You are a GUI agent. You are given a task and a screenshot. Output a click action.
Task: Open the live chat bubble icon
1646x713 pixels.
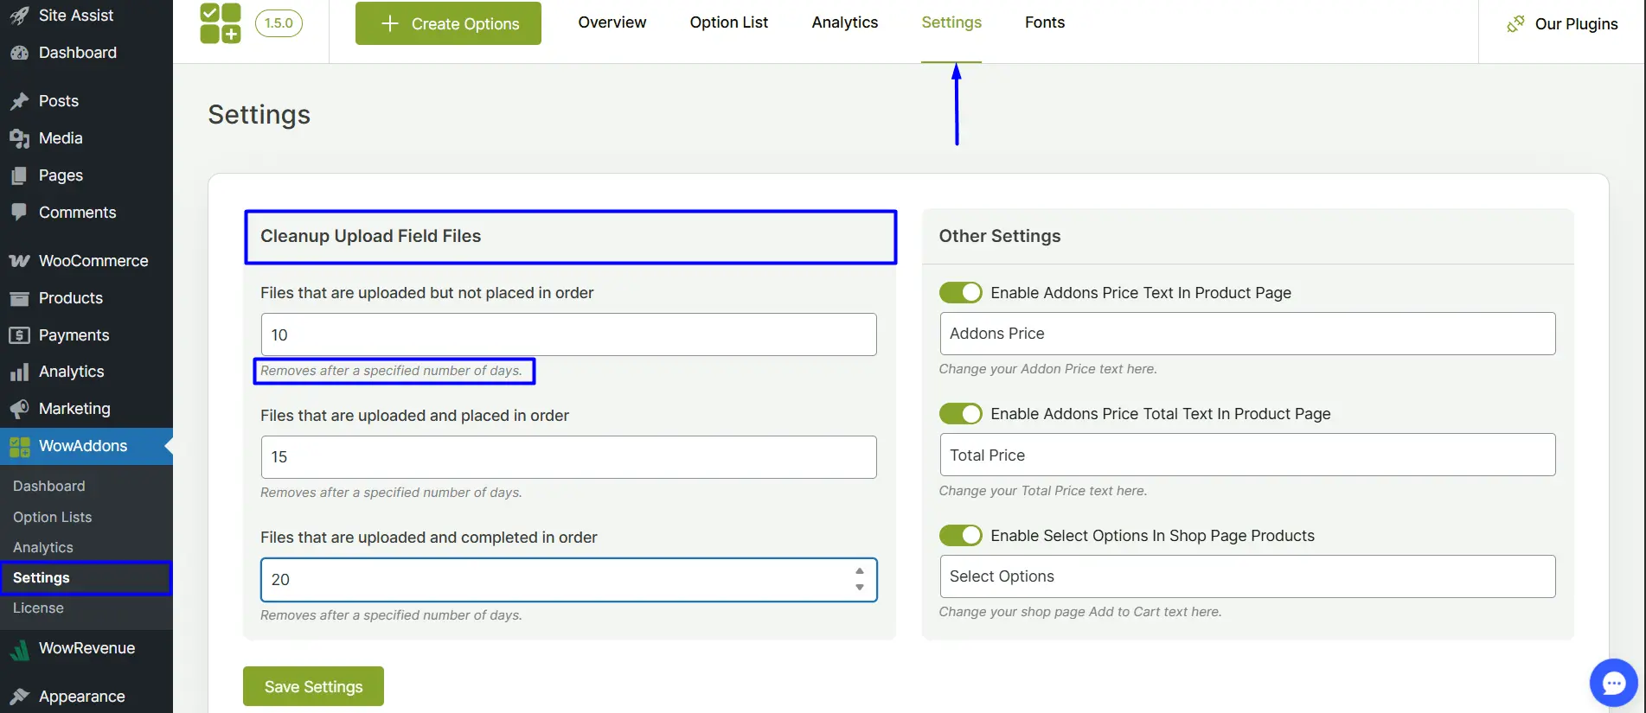(1613, 683)
